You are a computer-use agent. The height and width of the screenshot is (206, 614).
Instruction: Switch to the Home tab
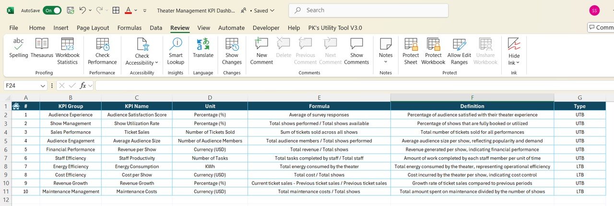[x=37, y=28]
